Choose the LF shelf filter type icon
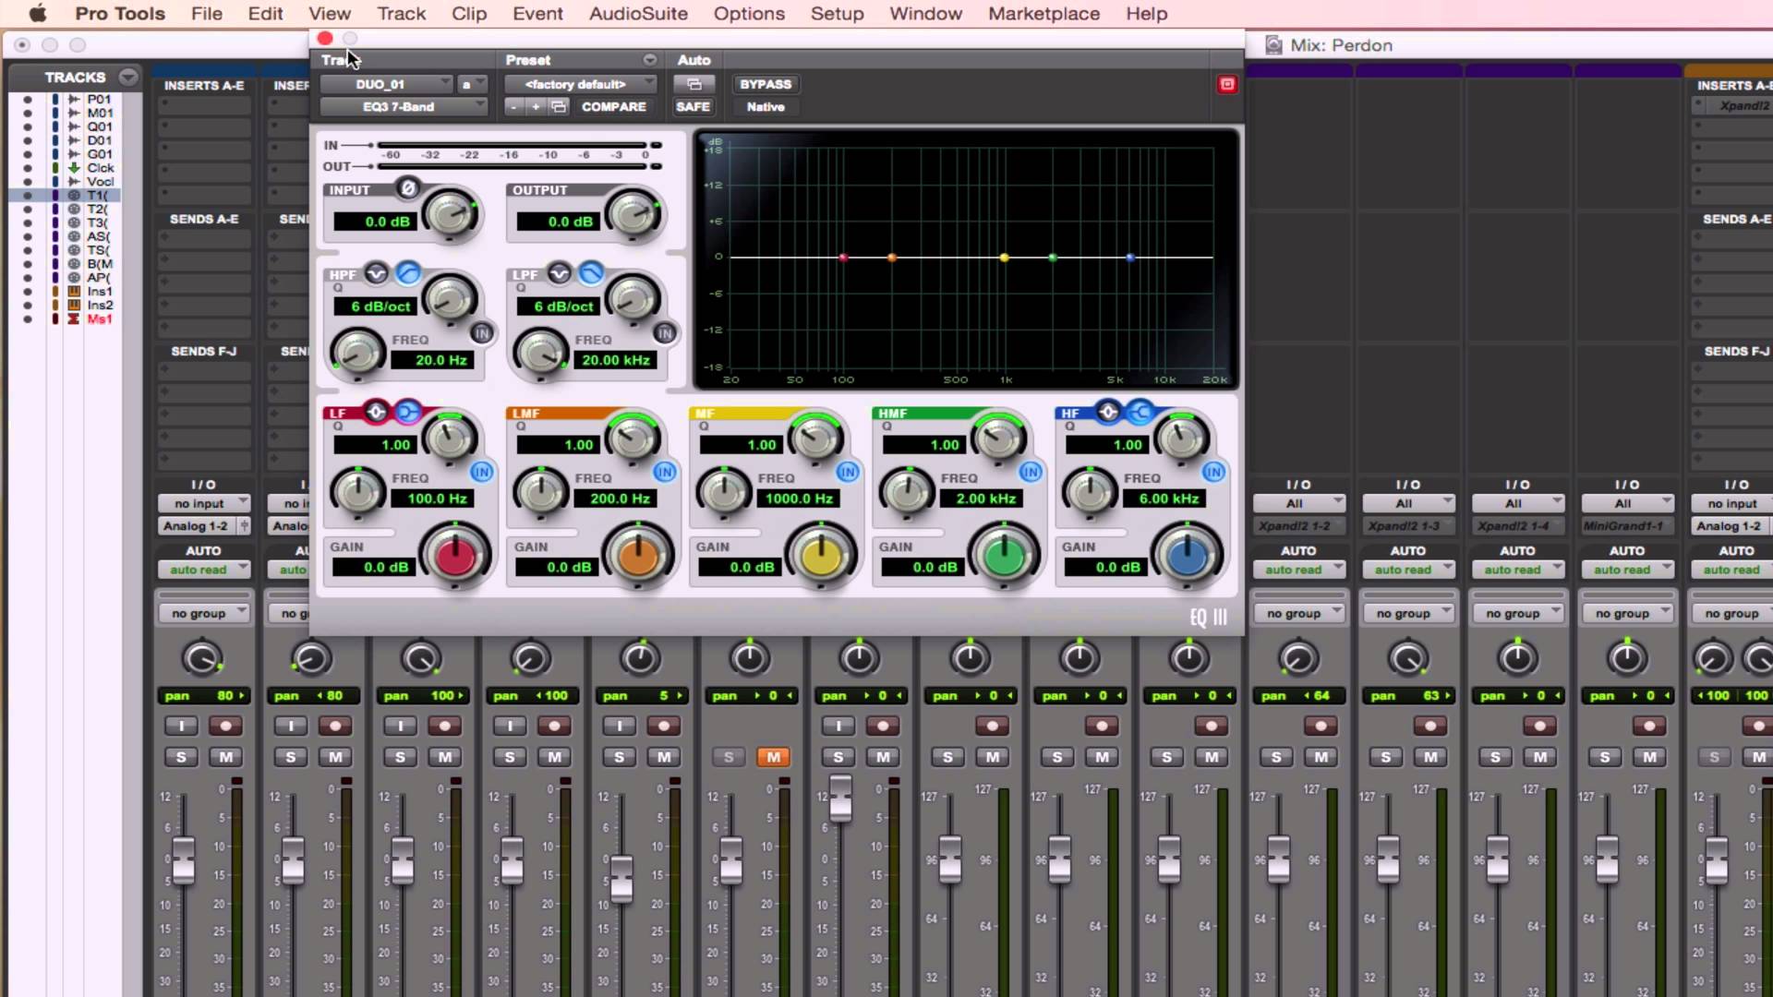The height and width of the screenshot is (997, 1773). pos(407,412)
